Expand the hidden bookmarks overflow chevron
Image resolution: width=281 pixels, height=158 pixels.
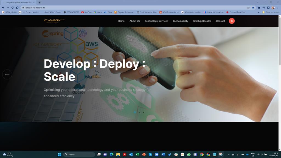pyautogui.click(x=258, y=12)
